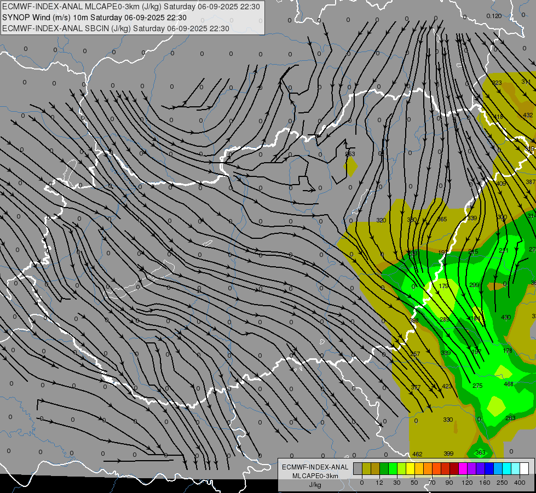Click the sky blue legend swatch
The image size is (536, 493).
coord(498,468)
